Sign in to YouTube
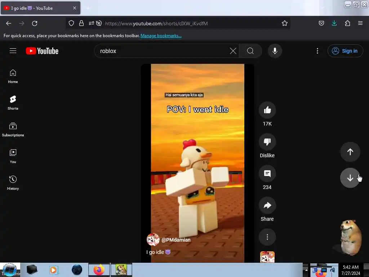 345,51
